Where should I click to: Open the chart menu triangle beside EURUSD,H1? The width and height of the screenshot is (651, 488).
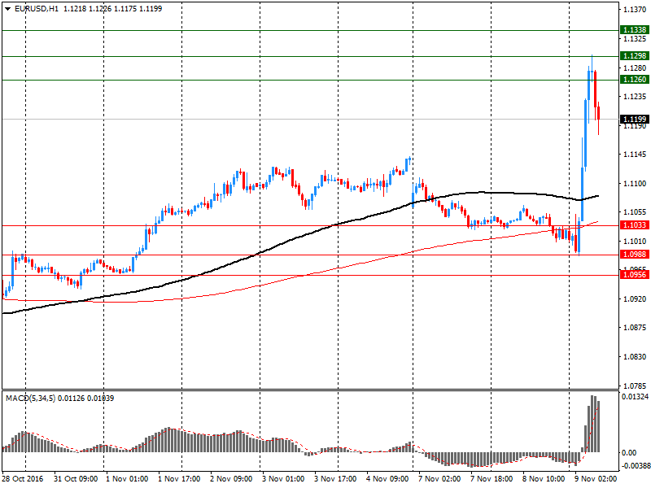click(x=7, y=9)
